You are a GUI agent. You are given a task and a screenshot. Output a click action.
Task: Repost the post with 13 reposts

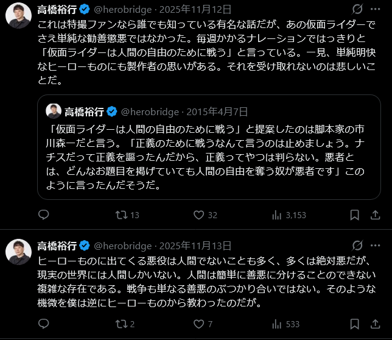tap(120, 214)
